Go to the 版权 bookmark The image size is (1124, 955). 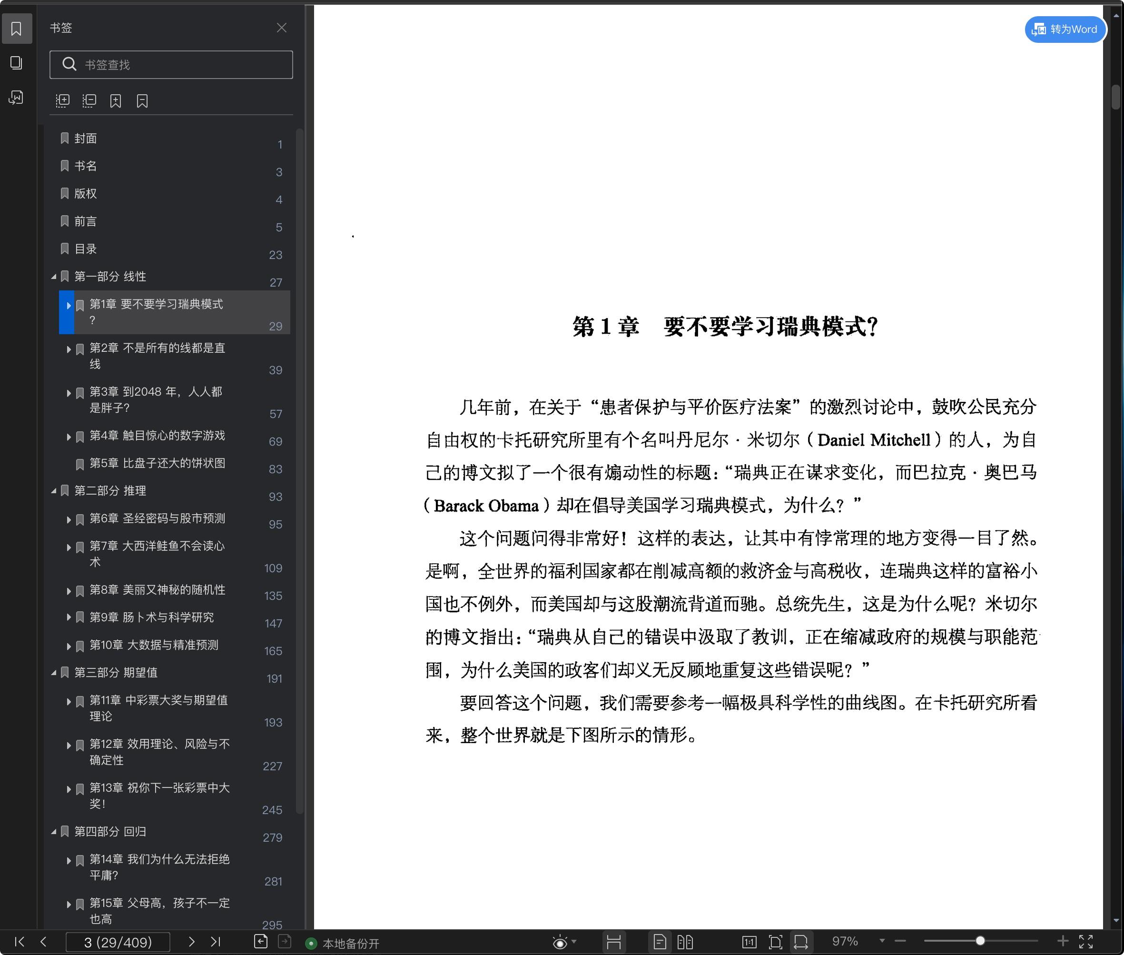(x=86, y=193)
